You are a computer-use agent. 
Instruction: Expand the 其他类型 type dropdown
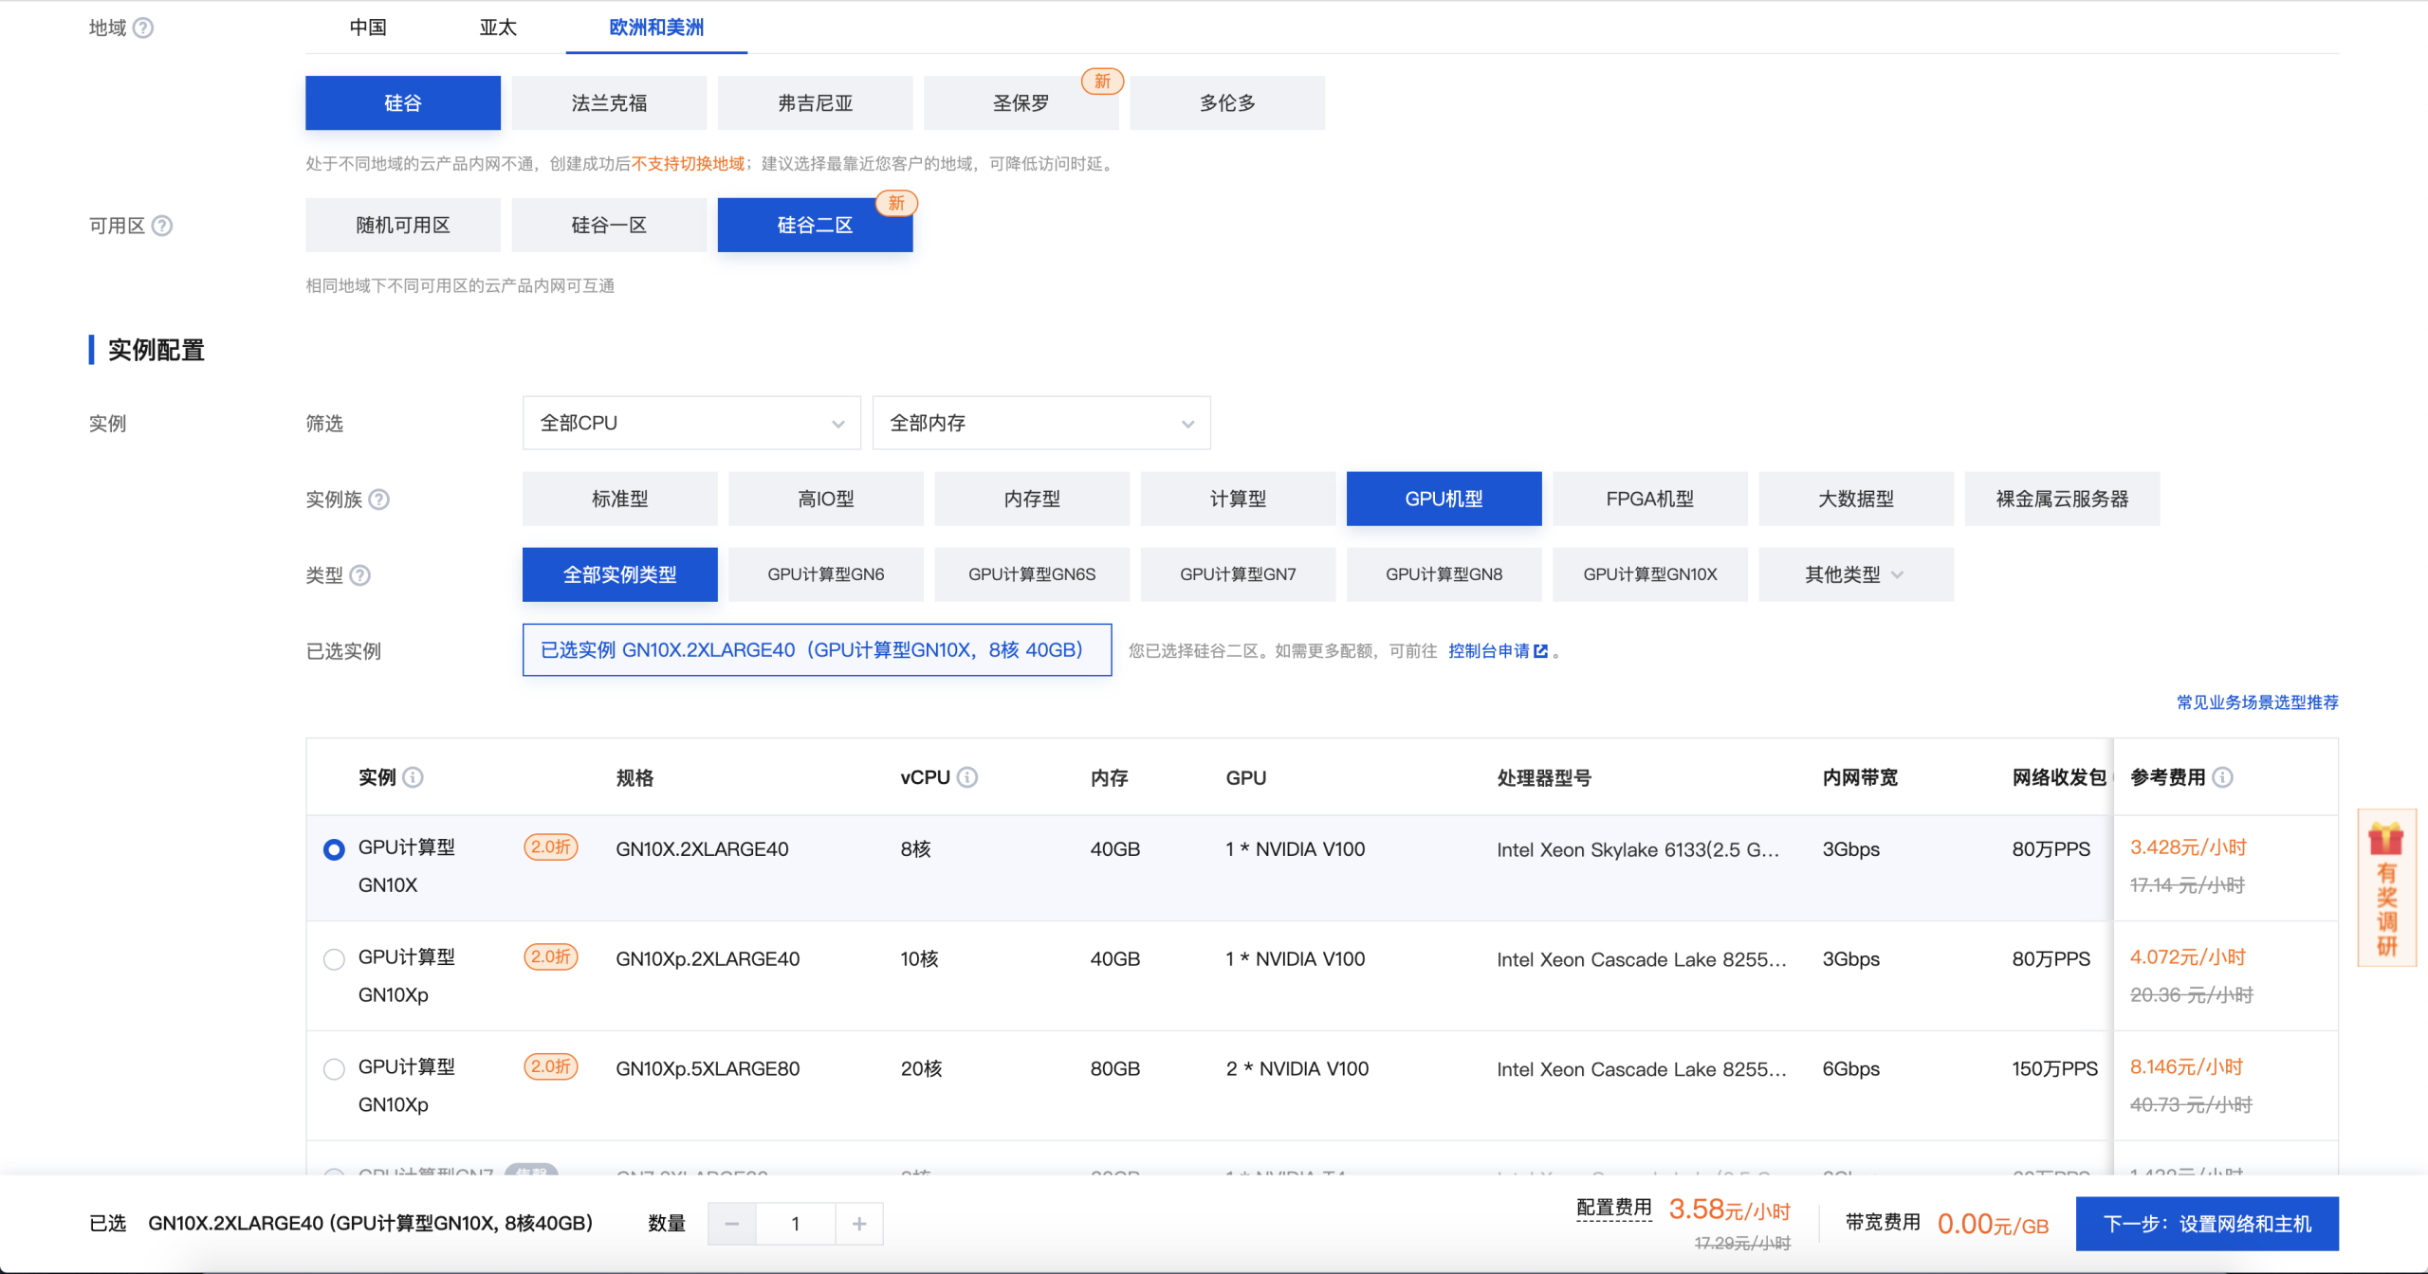(x=1856, y=574)
